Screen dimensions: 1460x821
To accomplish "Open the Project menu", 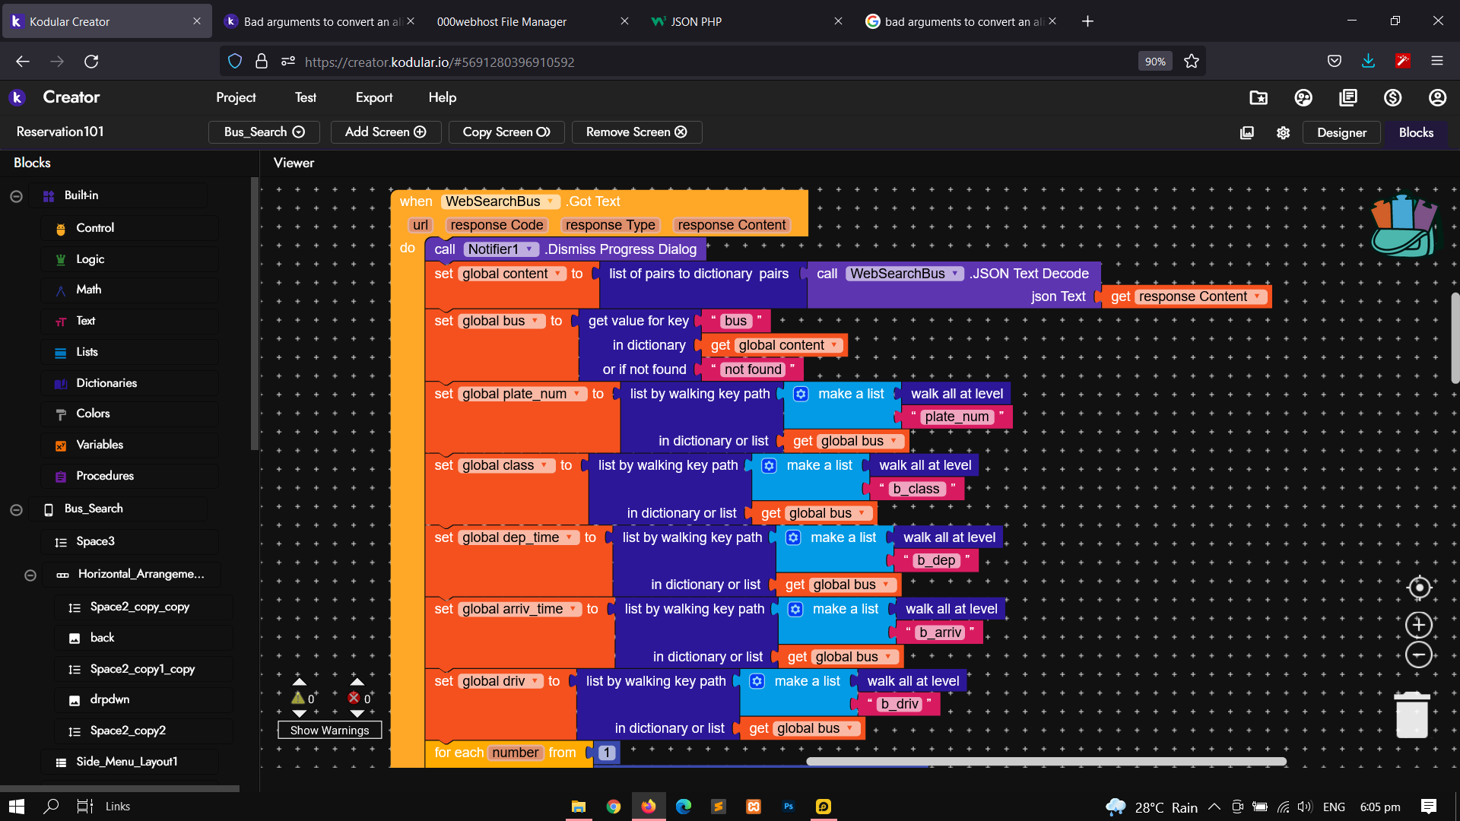I will point(236,97).
